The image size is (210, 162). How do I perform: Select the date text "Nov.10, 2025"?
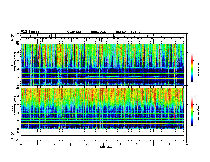tap(74, 32)
